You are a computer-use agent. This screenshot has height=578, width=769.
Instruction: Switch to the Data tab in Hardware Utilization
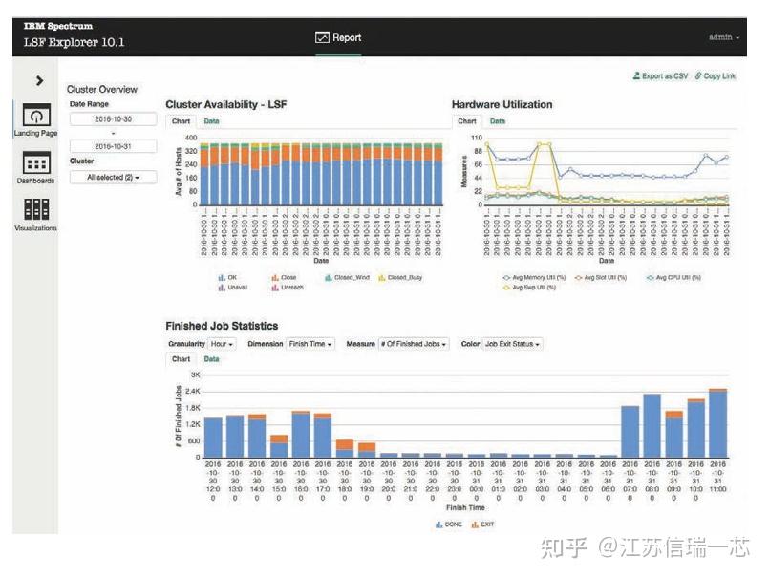[498, 121]
